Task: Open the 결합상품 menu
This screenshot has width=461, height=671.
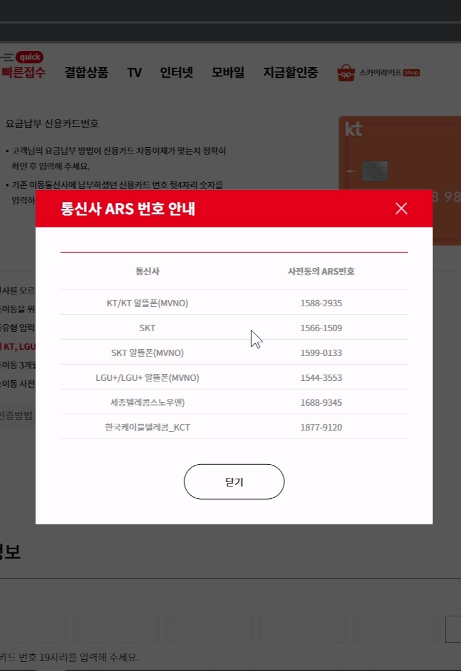Action: [86, 72]
